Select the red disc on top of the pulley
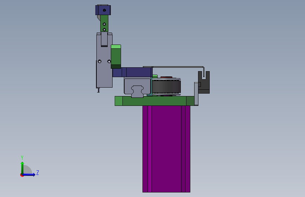The image size is (305, 197). [x=166, y=77]
